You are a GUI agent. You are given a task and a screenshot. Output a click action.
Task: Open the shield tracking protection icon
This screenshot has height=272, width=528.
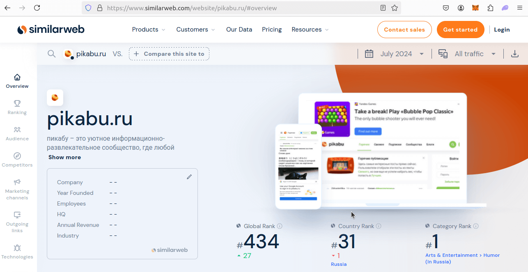(88, 8)
